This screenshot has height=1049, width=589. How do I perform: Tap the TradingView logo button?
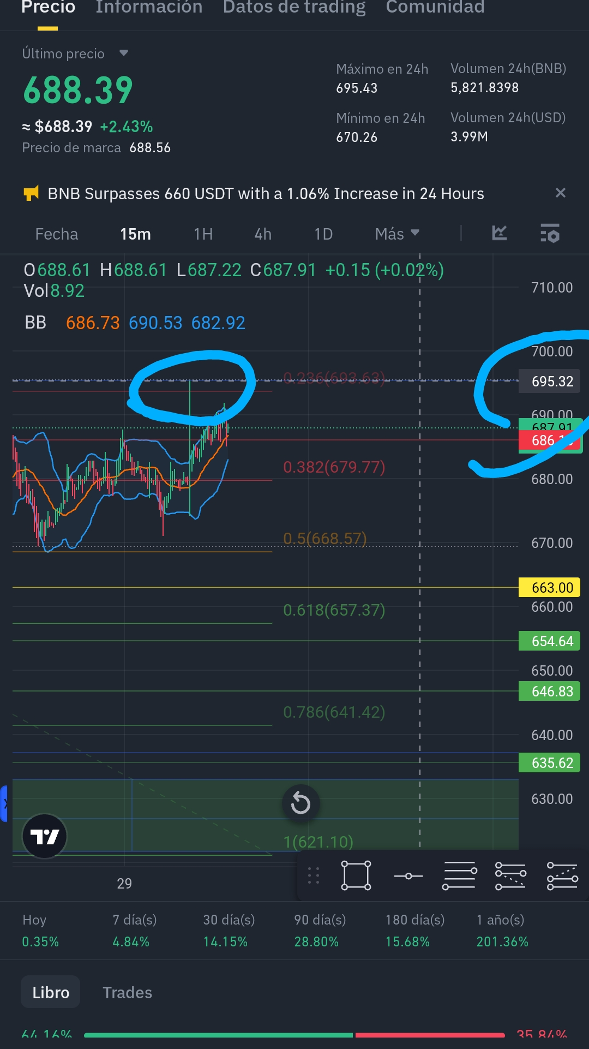point(44,836)
